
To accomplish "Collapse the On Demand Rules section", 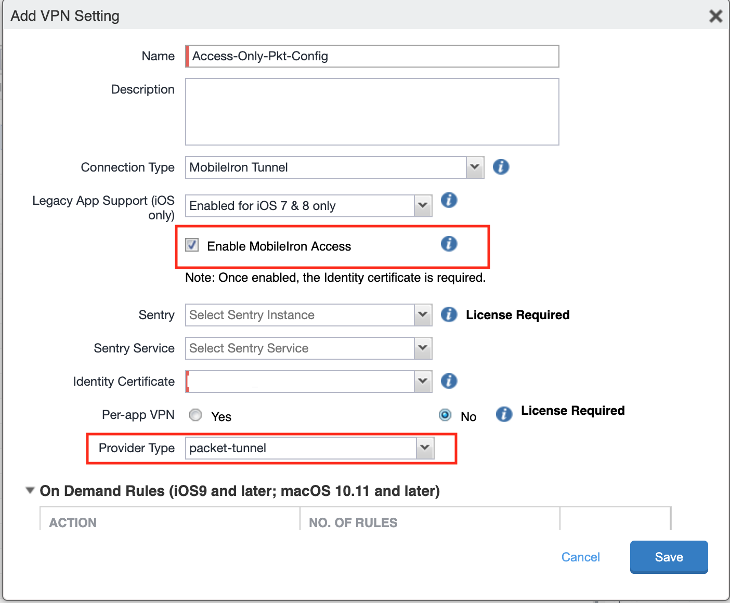I will coord(30,490).
